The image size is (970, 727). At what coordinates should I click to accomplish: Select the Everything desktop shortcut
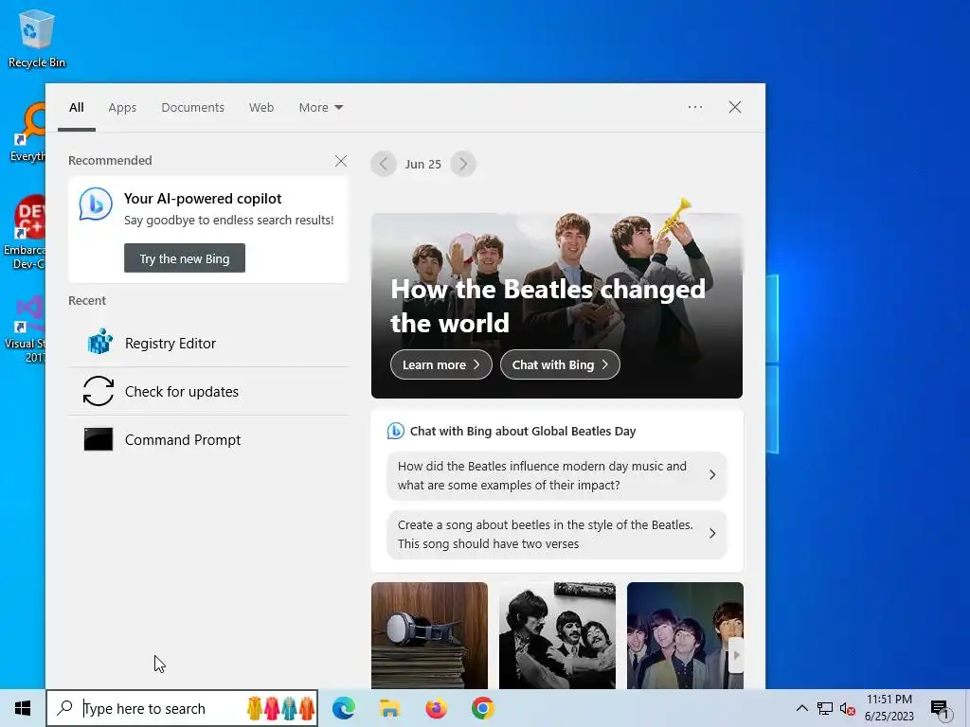(27, 133)
